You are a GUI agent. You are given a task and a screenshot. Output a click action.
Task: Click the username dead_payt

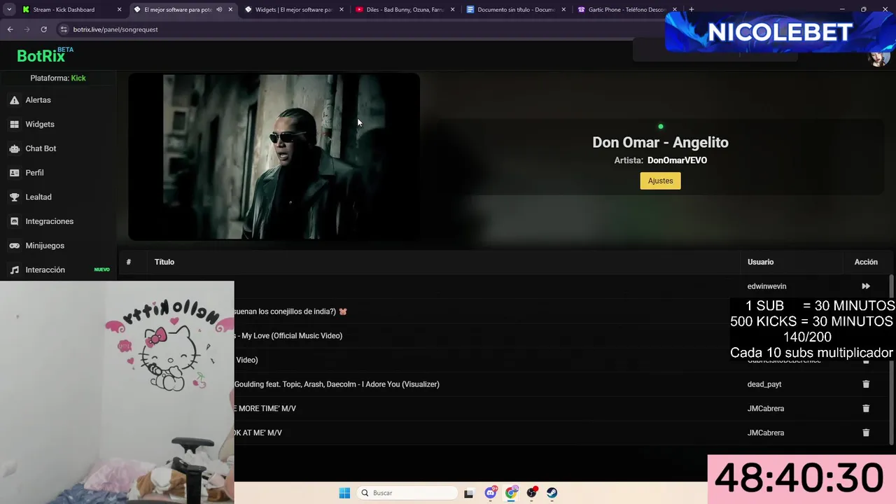tap(764, 384)
